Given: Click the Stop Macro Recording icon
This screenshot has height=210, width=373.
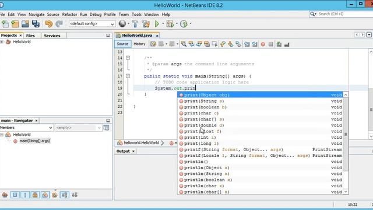Looking at the screenshot, I should tap(270, 44).
